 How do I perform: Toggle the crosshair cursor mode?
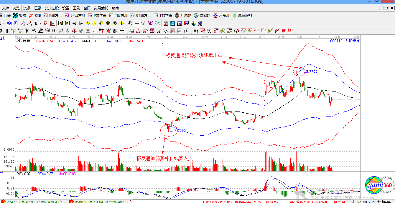137,23
